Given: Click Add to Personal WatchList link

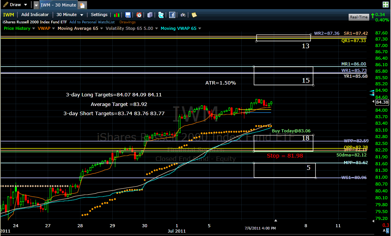Looking at the screenshot, I should click(92, 22).
